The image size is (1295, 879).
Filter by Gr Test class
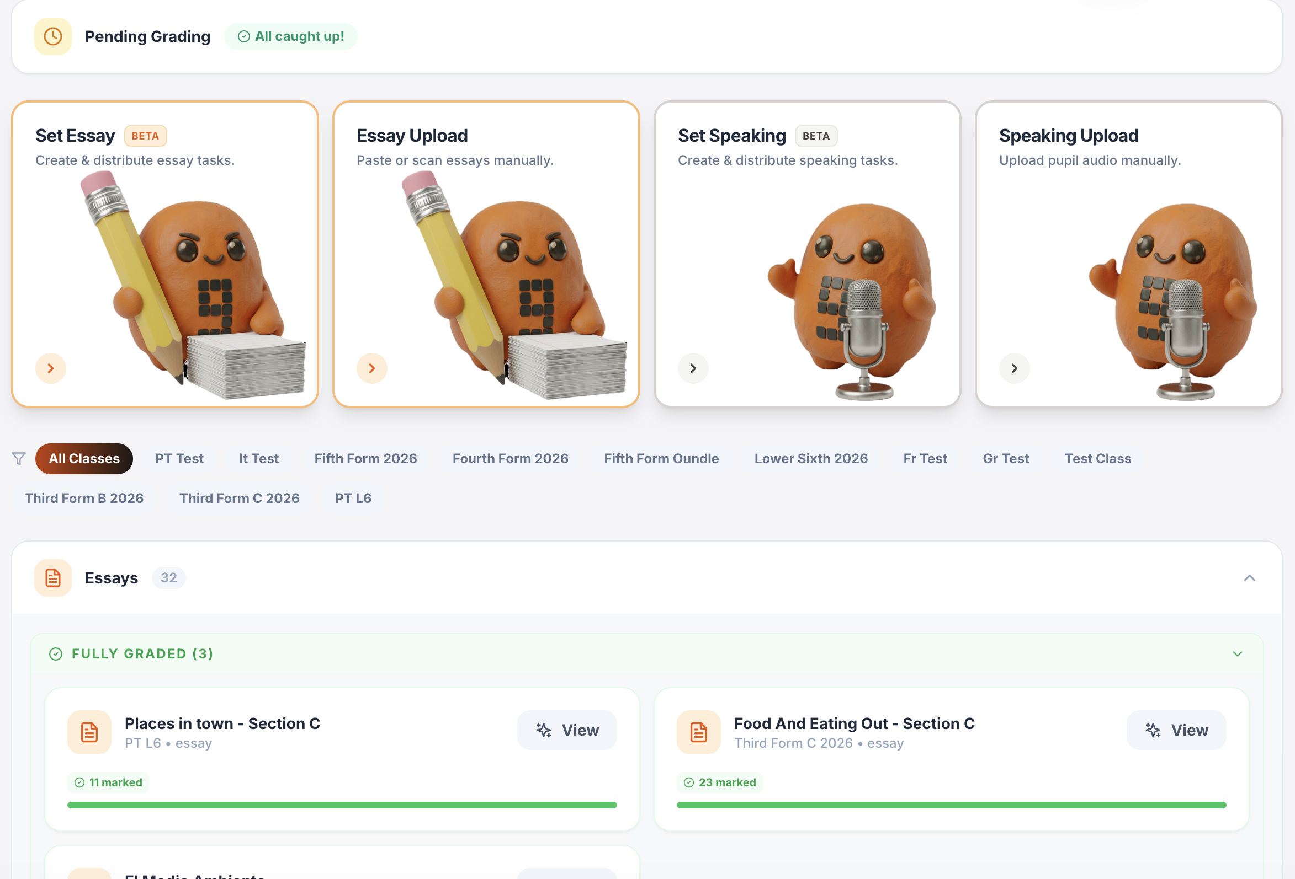pyautogui.click(x=1006, y=459)
